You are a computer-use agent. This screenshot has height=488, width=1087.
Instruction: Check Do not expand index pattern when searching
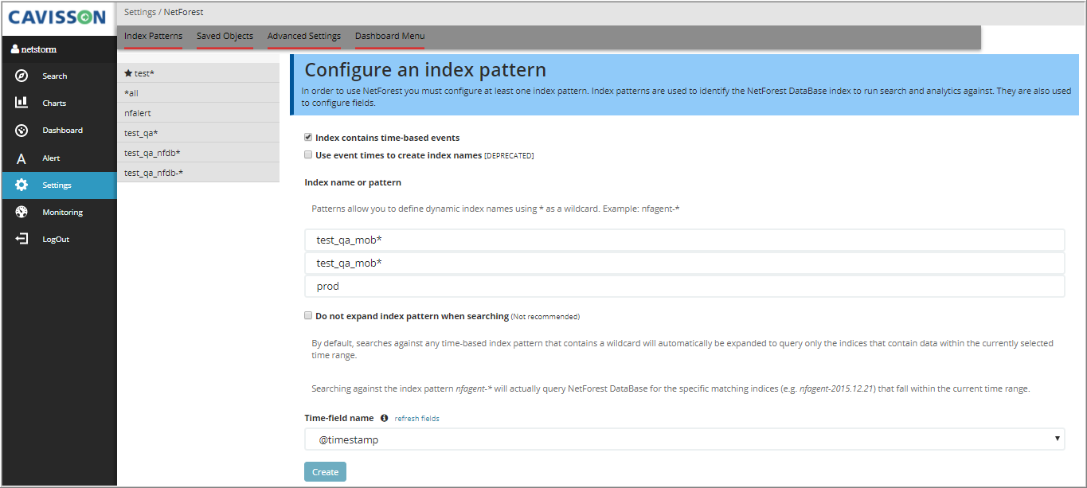(x=308, y=316)
